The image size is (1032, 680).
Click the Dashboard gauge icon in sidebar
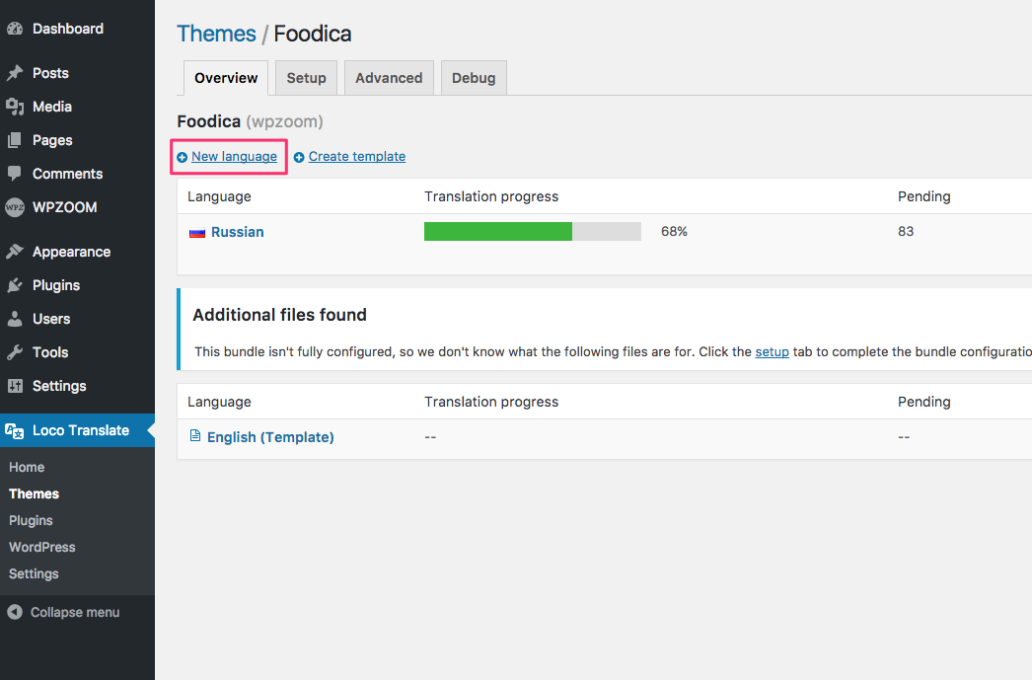[x=15, y=29]
